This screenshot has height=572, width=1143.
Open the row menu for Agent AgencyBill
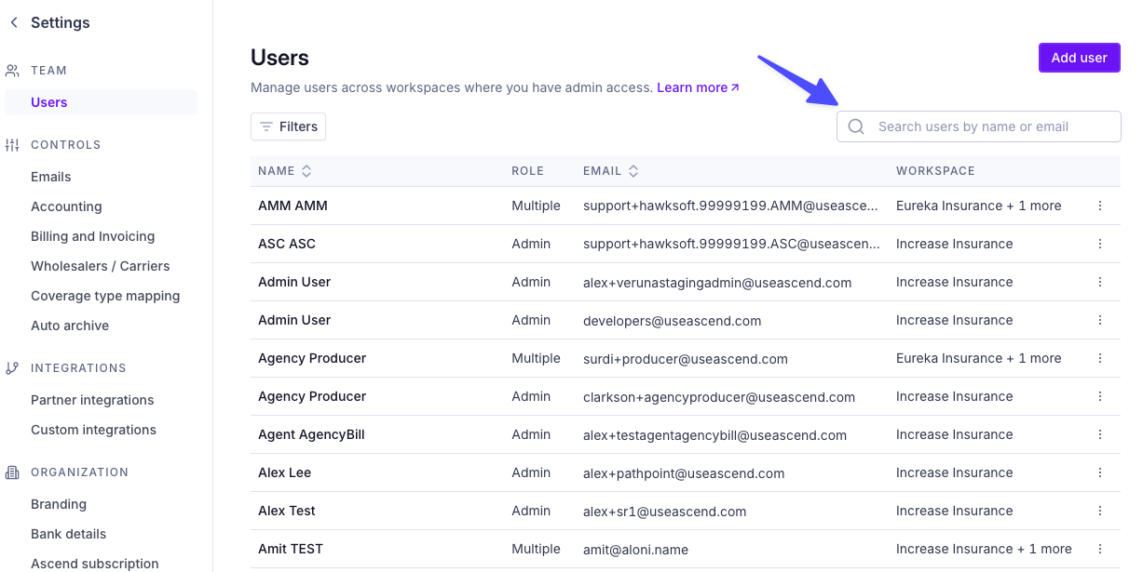[1100, 434]
